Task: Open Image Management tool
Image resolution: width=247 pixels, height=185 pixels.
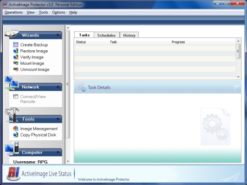Action: (x=39, y=129)
